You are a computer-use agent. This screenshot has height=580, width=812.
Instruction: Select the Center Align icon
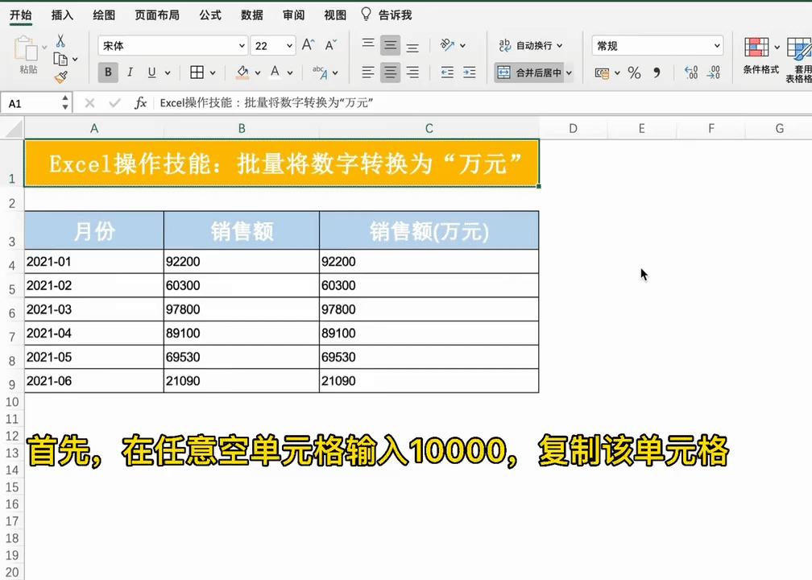coord(390,72)
